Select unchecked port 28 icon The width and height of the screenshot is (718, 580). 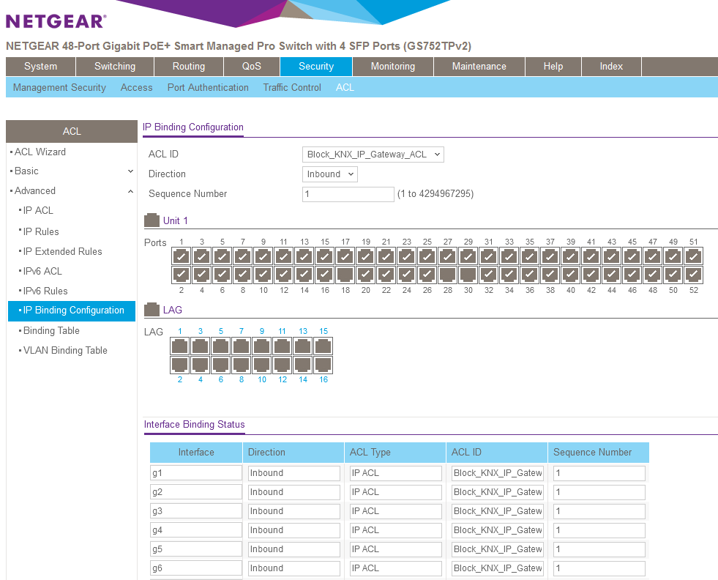[448, 275]
